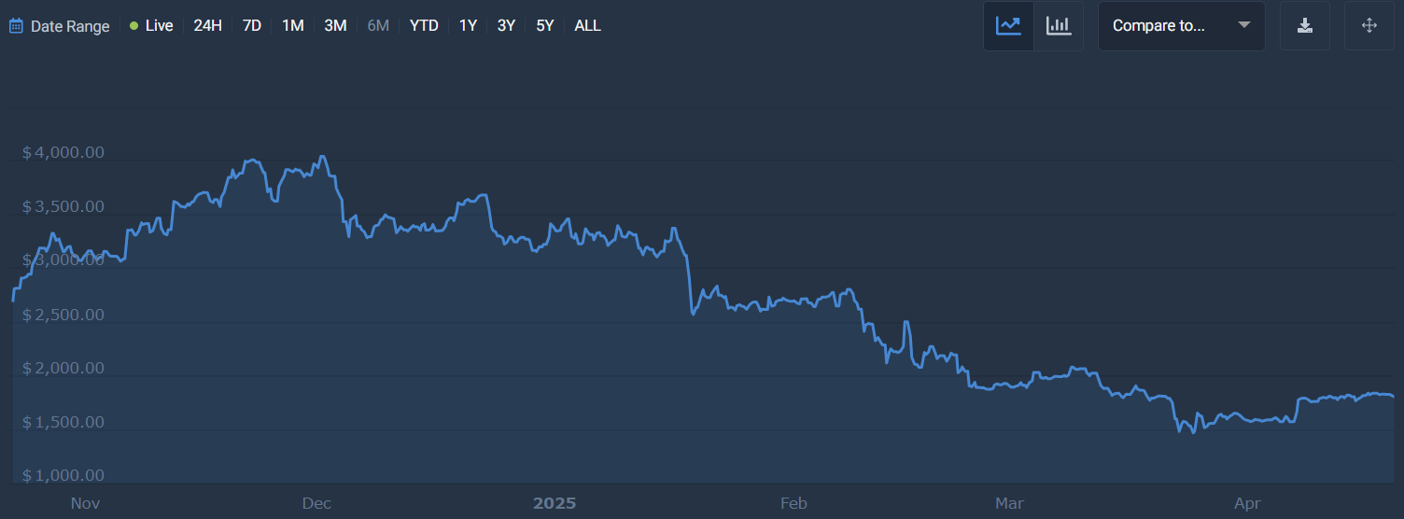Screen dimensions: 1404x519
Task: Show the 1Y price range
Action: click(x=468, y=26)
